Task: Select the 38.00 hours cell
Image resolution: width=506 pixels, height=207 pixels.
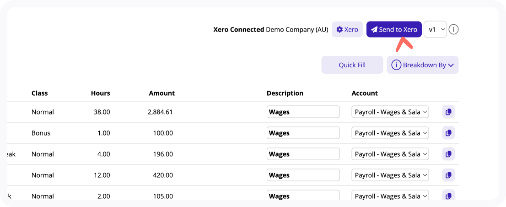Action: tap(103, 112)
